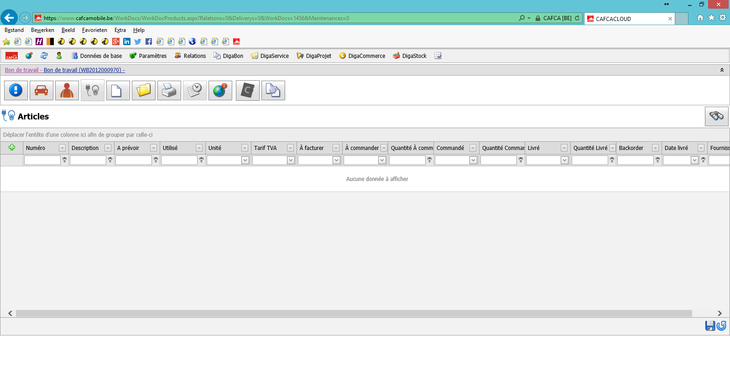
Task: Click the blue sync arrows menu icon
Action: tap(44, 56)
